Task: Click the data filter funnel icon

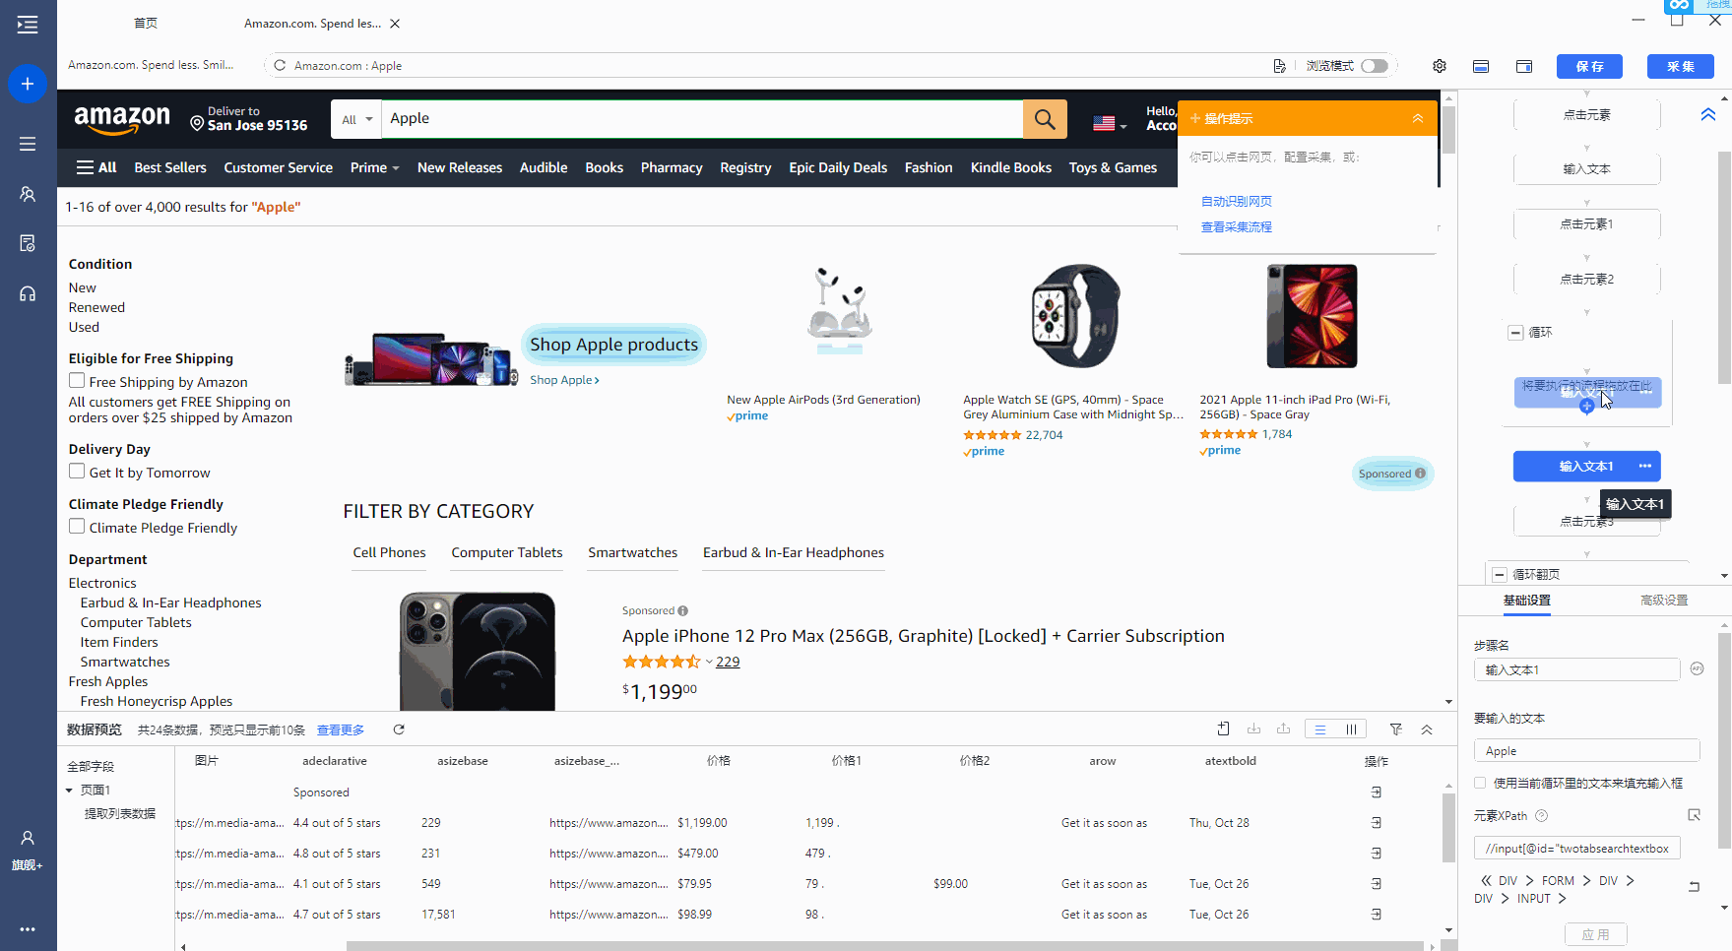Action: 1396,729
